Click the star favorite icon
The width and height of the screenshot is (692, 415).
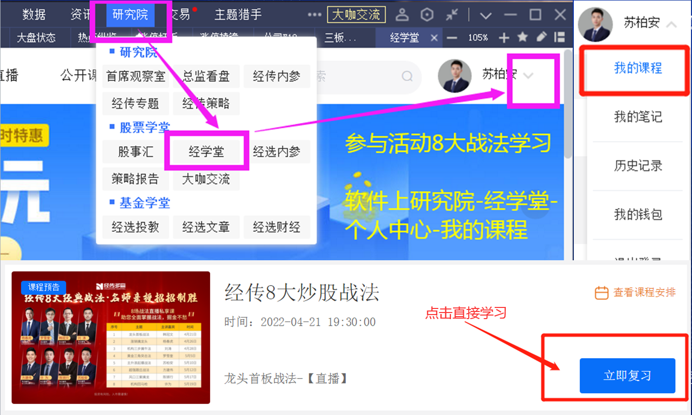pyautogui.click(x=523, y=38)
